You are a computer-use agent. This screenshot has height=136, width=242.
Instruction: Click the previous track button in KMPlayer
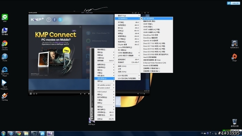85,94
